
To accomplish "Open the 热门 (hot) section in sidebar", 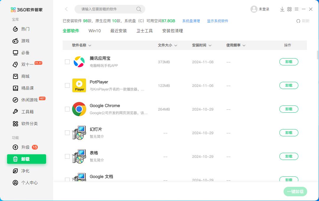I will 21,29.
